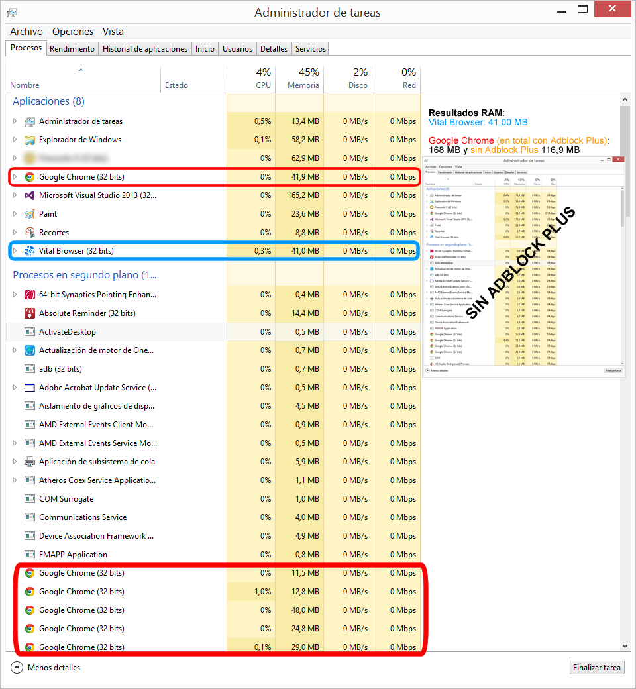Switch to the Detalles tab
The width and height of the screenshot is (636, 689).
[274, 49]
